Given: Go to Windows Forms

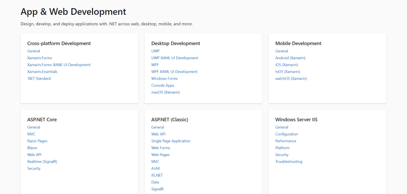Looking at the screenshot, I should click(165, 78).
